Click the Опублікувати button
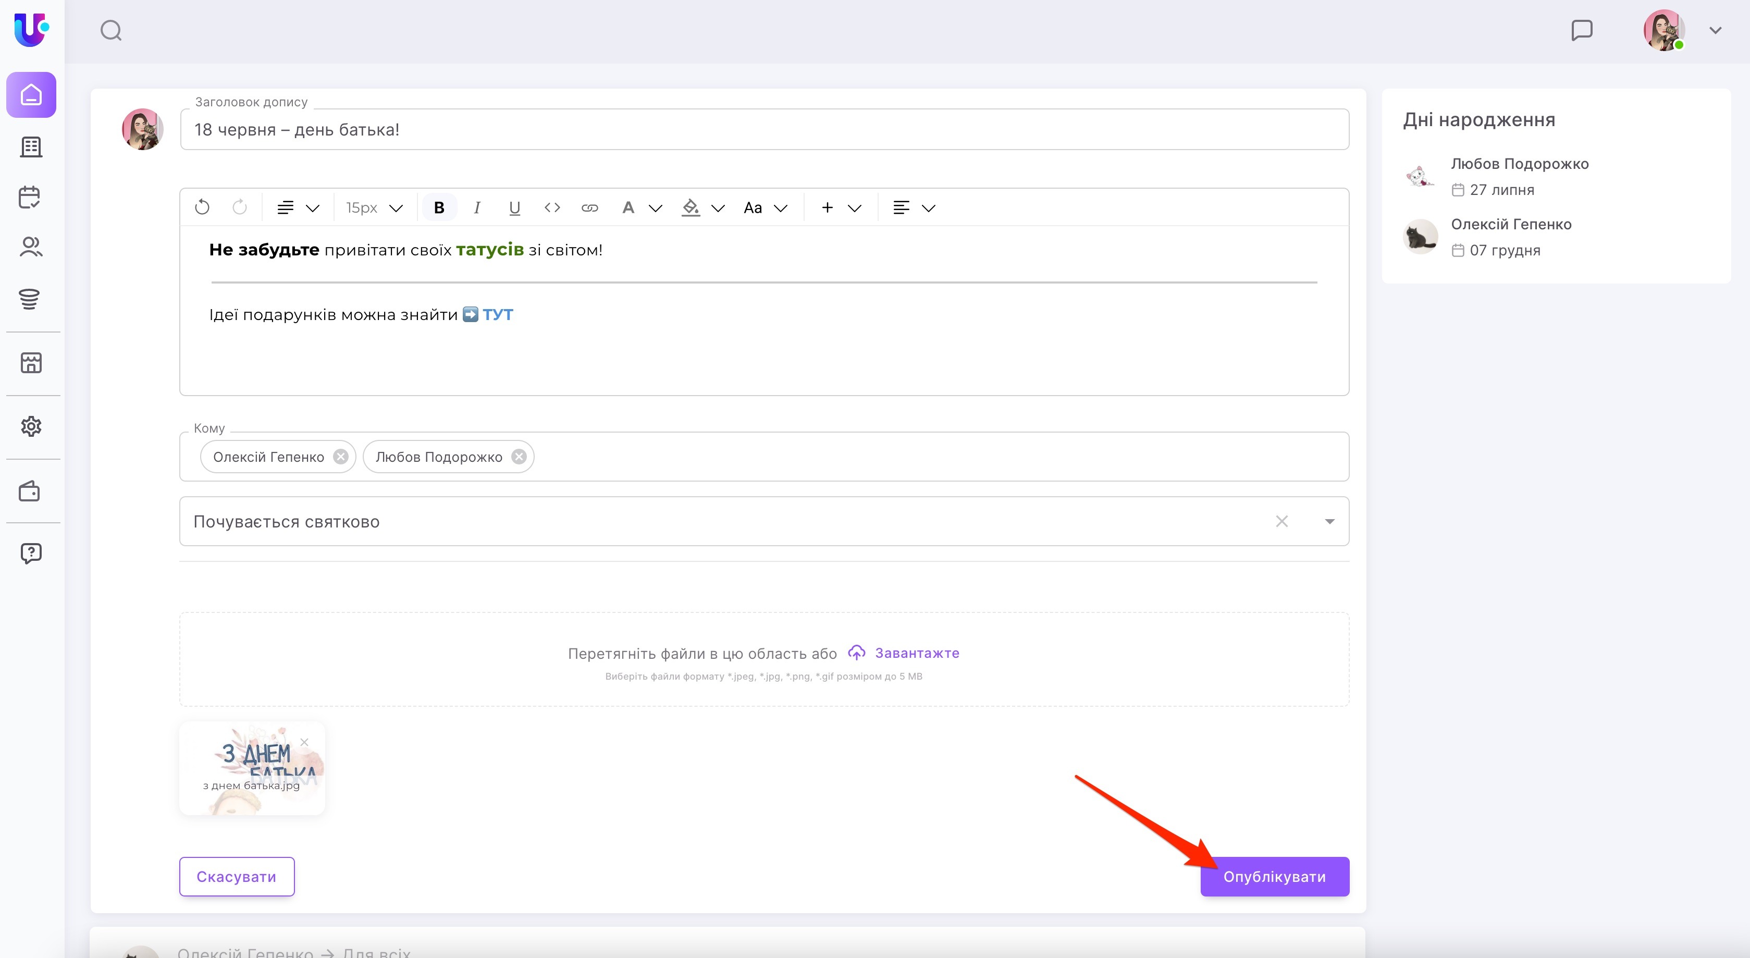Screen dimensions: 1750x958 coord(1274,876)
